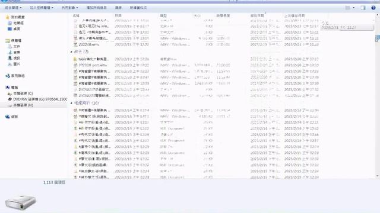
Task: Open the 音樂 music library
Action: [17, 52]
